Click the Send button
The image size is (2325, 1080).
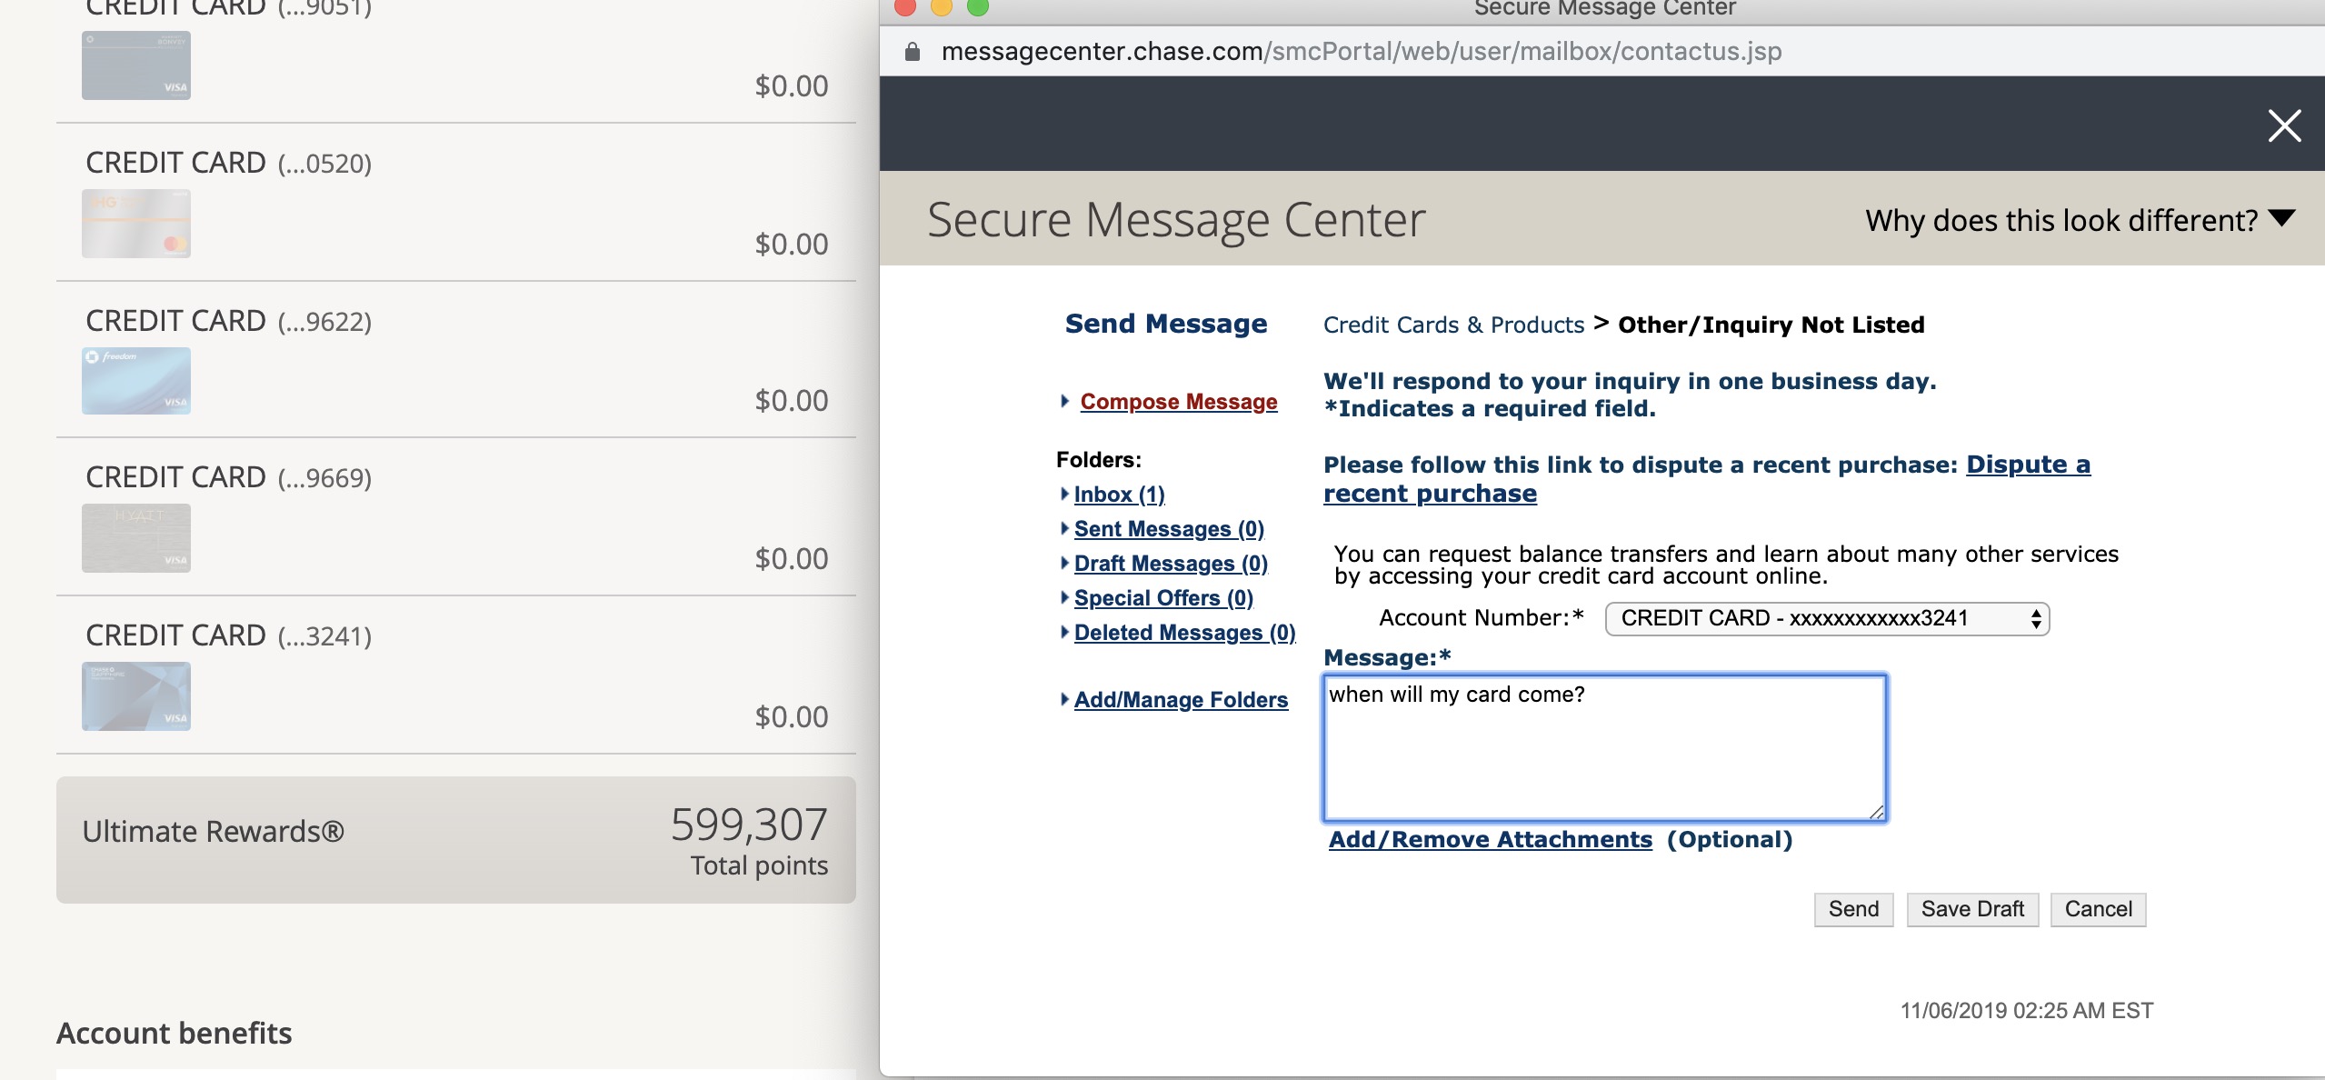(x=1852, y=908)
